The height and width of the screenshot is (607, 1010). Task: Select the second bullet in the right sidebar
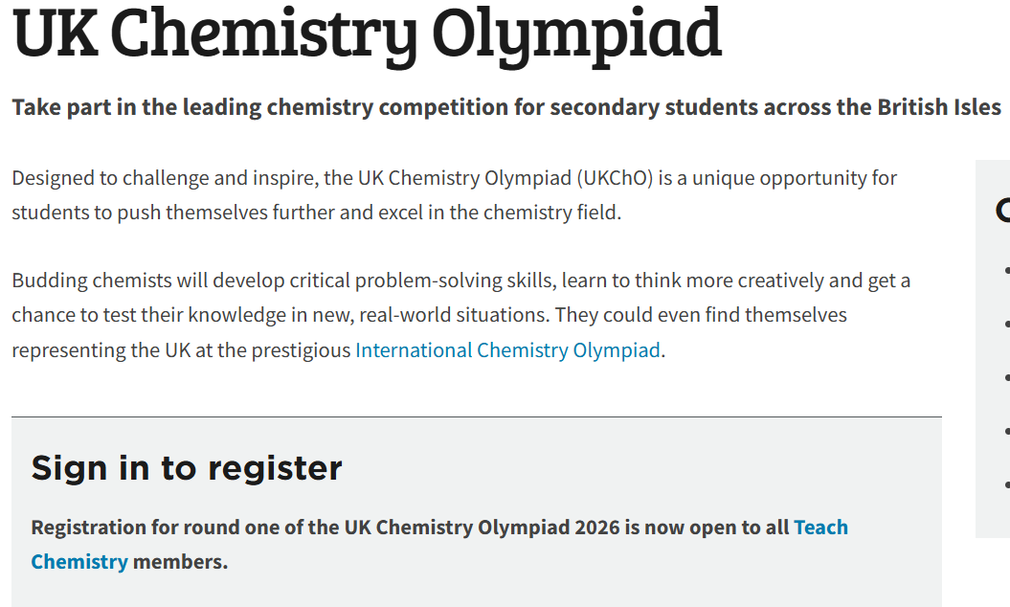click(1006, 325)
